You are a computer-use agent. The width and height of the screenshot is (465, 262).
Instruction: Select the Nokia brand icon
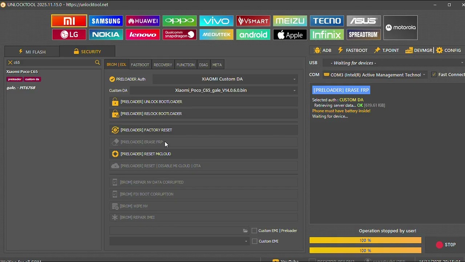click(106, 35)
